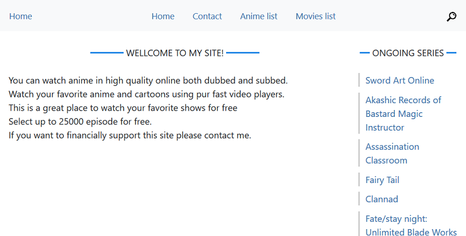Click Akashic Records of Bastard Magic Instructor
The width and height of the screenshot is (466, 236).
[x=403, y=114]
